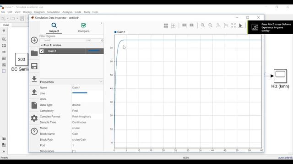The image size is (293, 164).
Task: Click the plus icon to create new session
Action: click(34, 40)
